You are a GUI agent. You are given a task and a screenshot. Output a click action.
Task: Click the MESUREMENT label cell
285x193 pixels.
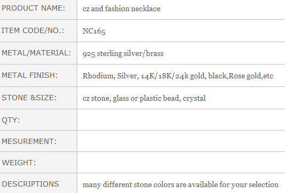(x=38, y=141)
